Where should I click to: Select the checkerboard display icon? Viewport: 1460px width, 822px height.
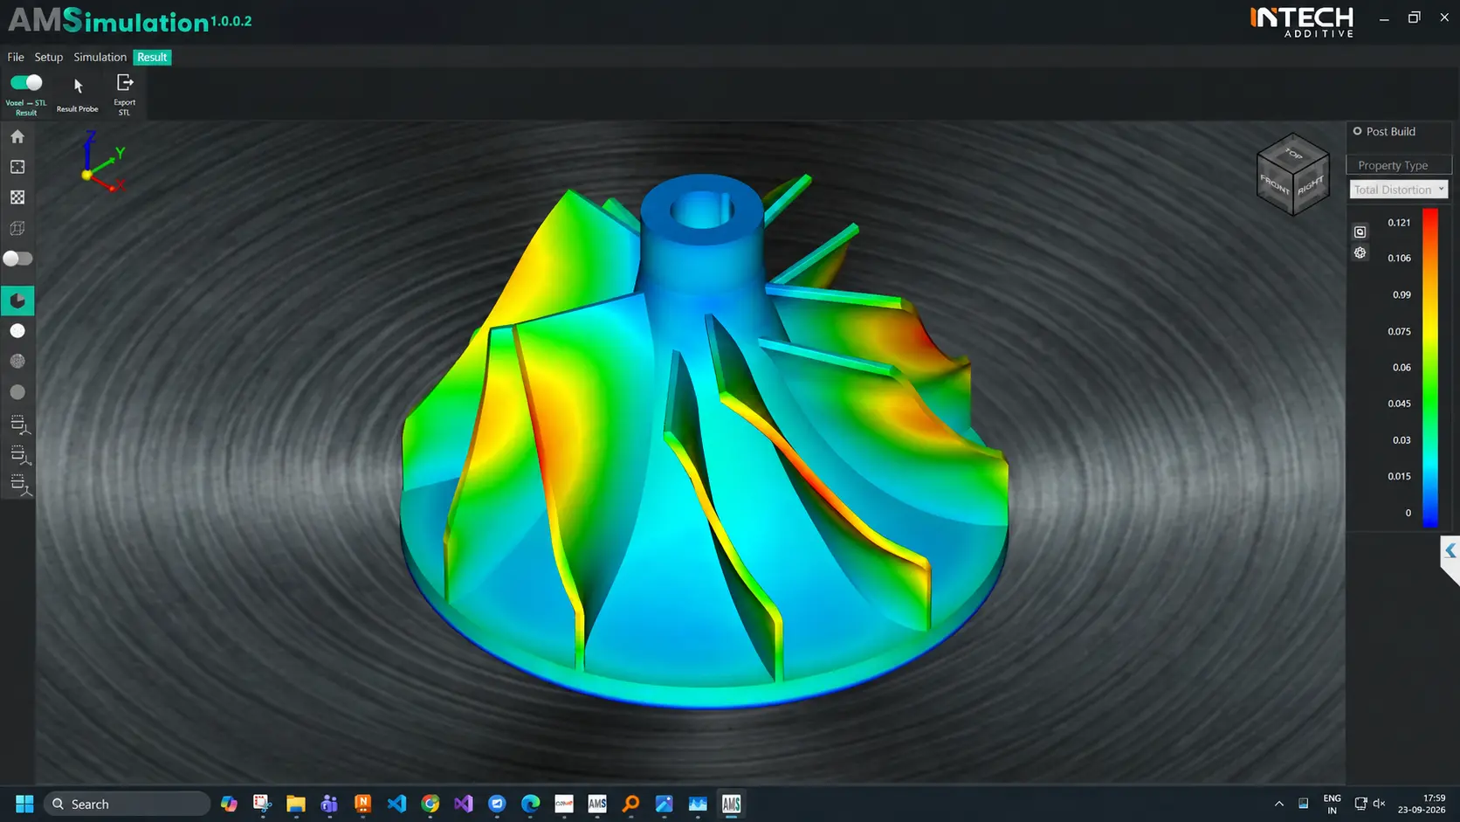(x=17, y=197)
